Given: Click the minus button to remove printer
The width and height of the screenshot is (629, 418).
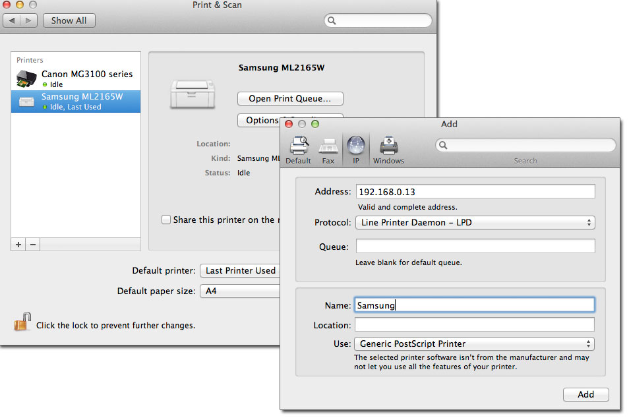Looking at the screenshot, I should (33, 245).
